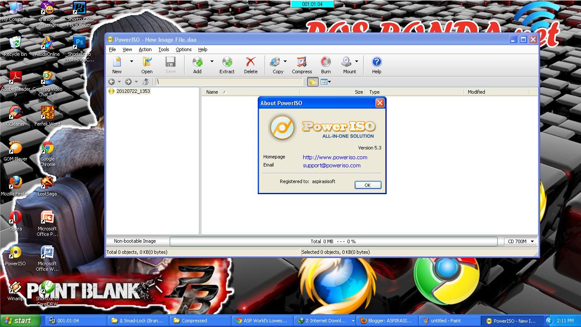Expand the New button dropdown arrow
Screen dimensions: 581x327
coord(131,61)
